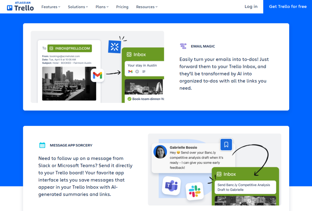This screenshot has height=211, width=312.
Task: Click the Date Tue, April 9 line
Action: [x=59, y=60]
